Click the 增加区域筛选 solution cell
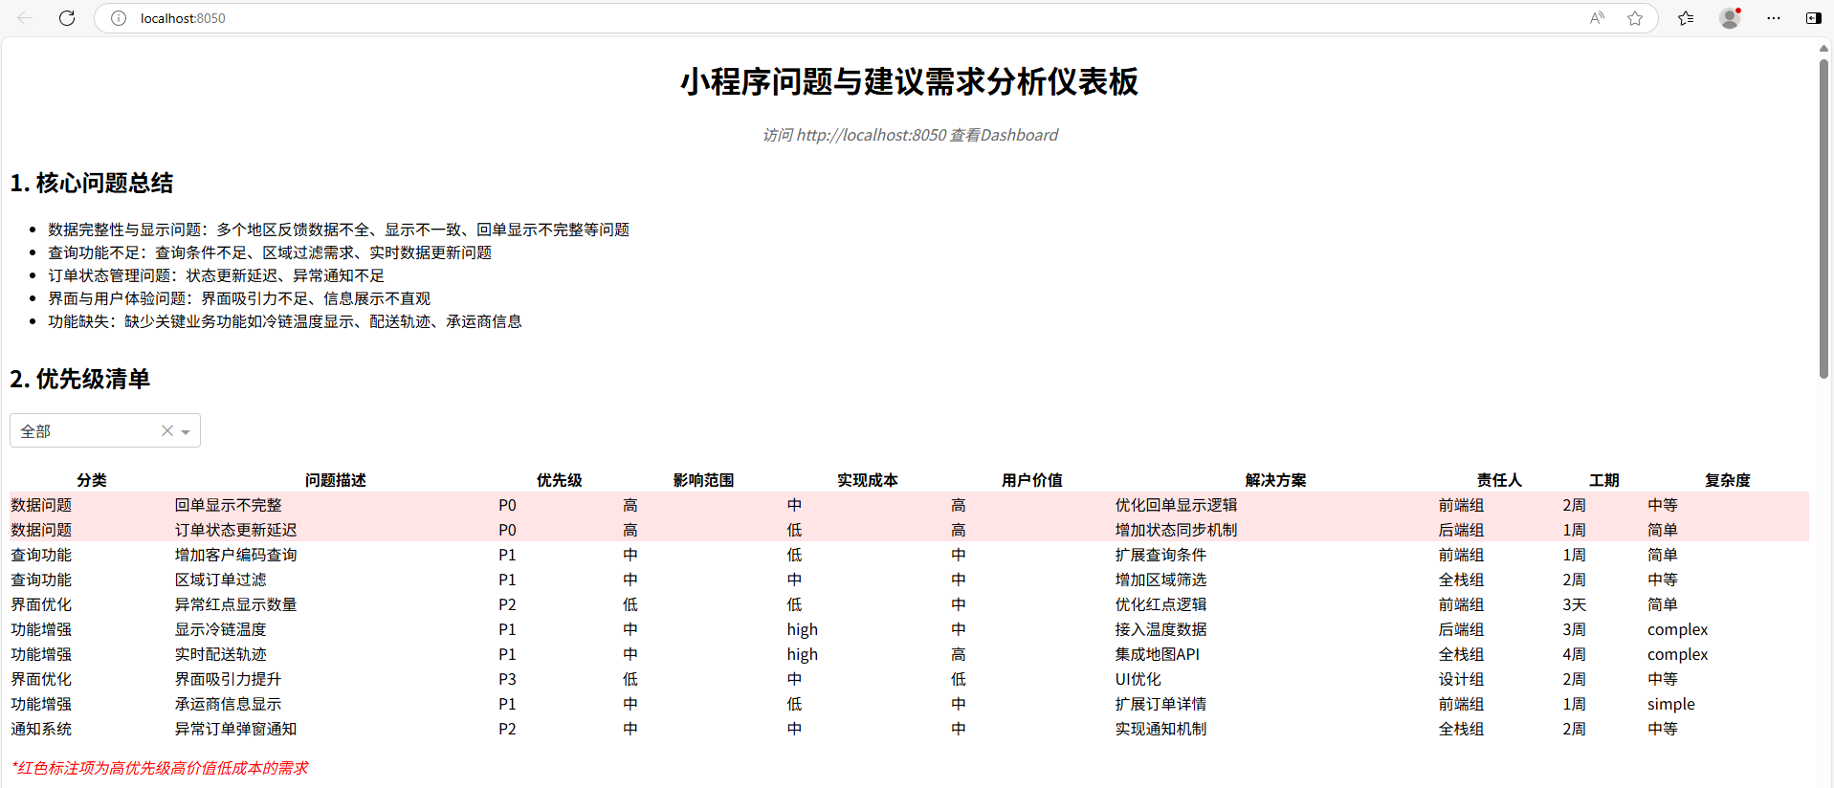The height and width of the screenshot is (788, 1834). coord(1276,580)
